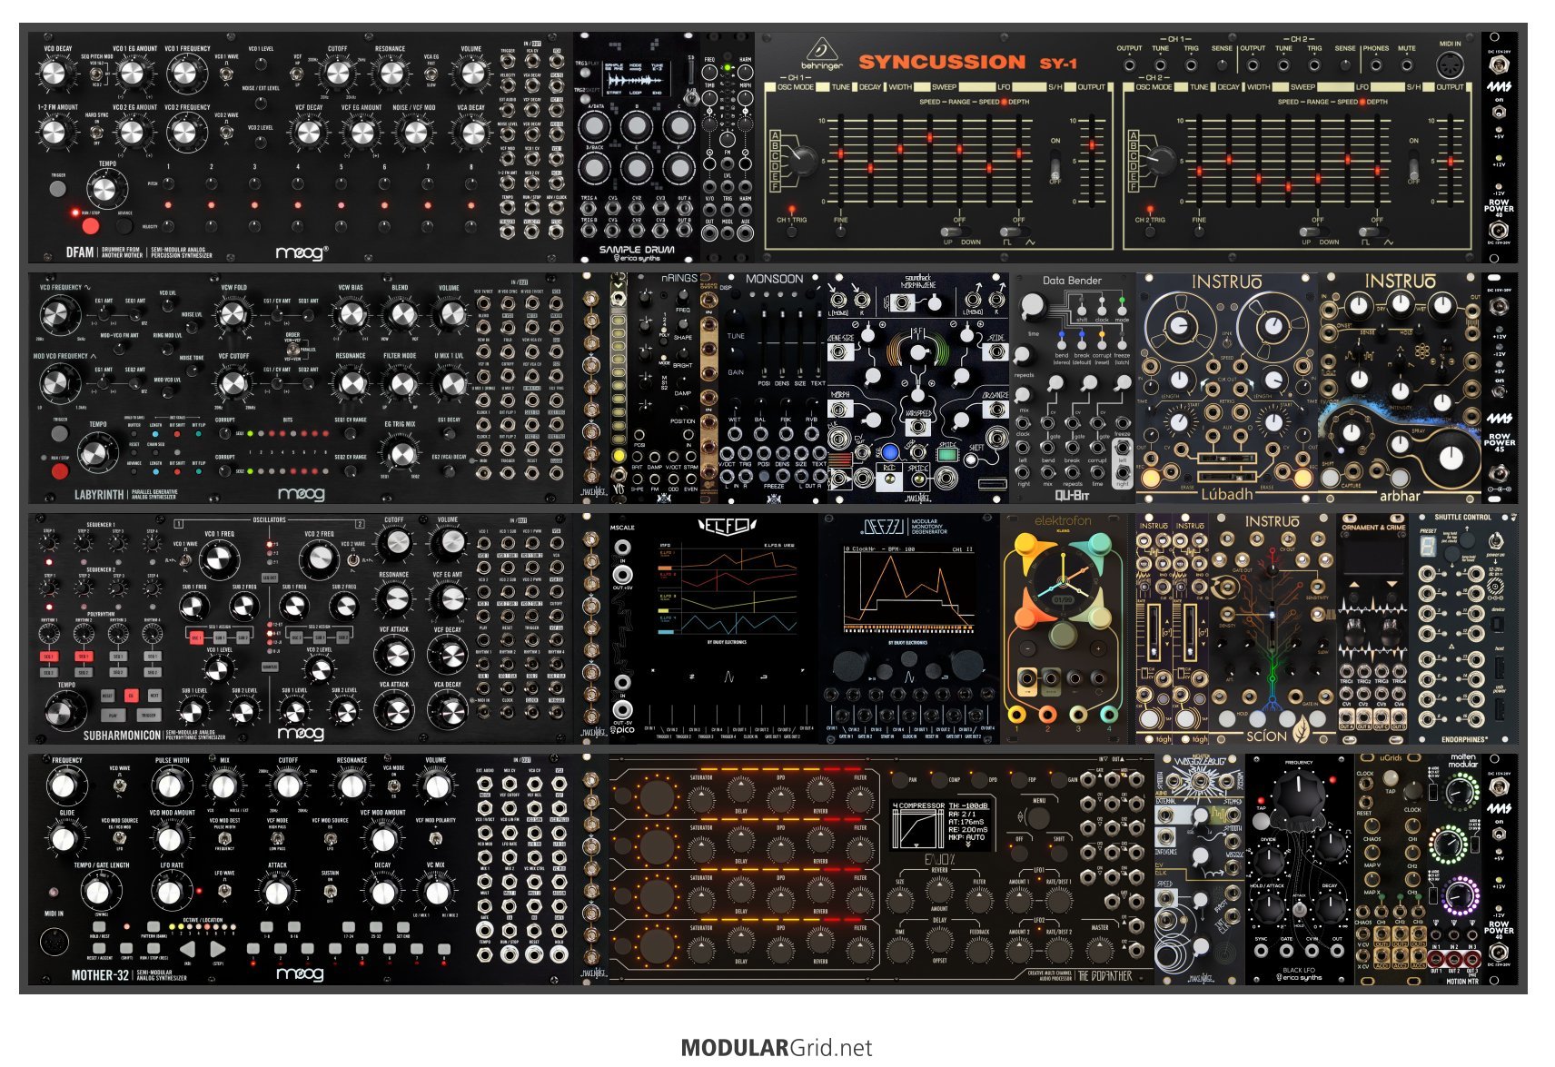Toggle the DFAM SEQ PITCH MOD switch
The height and width of the screenshot is (1067, 1555).
coord(97,74)
